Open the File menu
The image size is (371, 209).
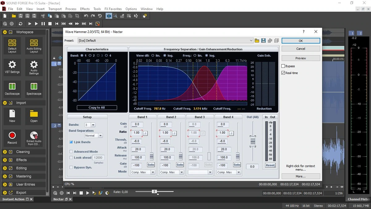pos(11,9)
